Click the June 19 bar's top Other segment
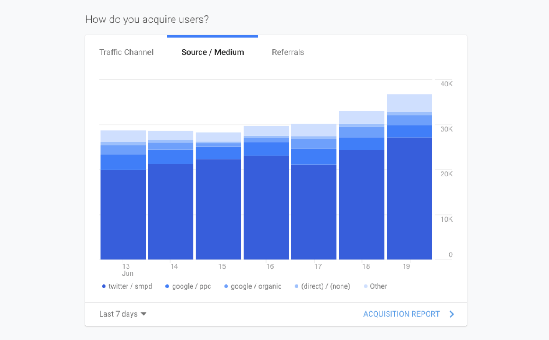Screen dimensions: 549x340 point(409,103)
